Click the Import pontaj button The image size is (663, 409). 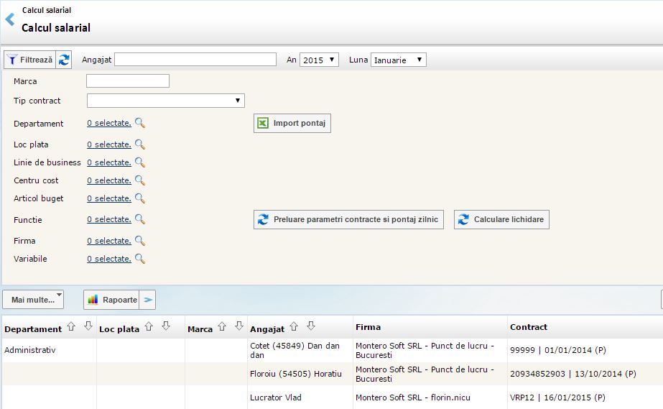292,124
